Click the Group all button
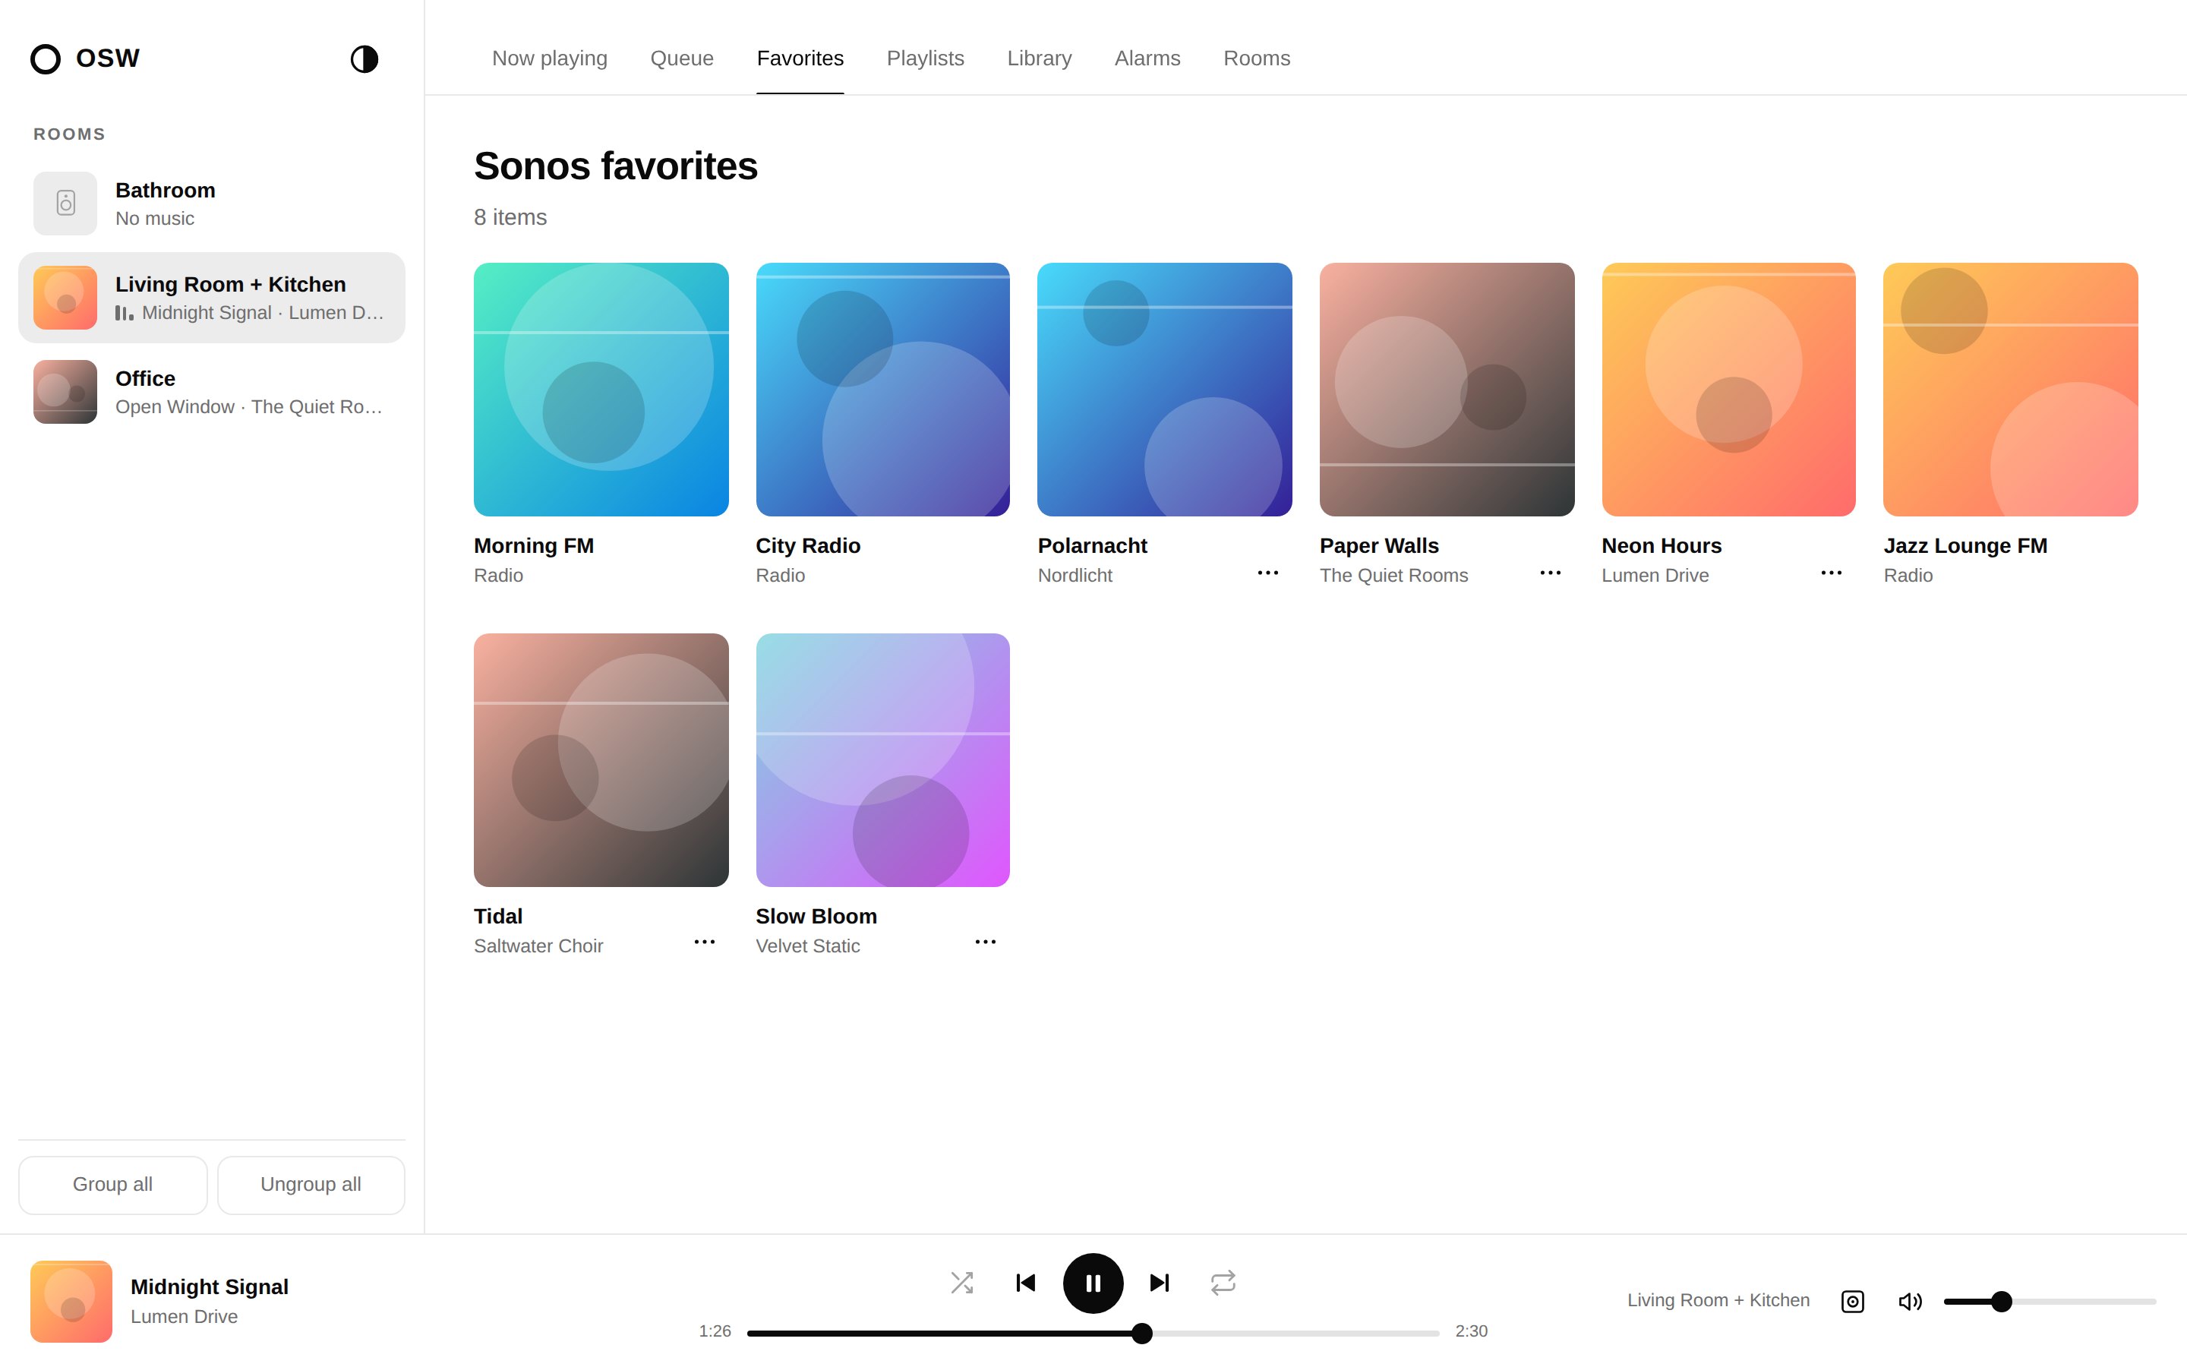The image size is (2187, 1367). coord(112,1185)
